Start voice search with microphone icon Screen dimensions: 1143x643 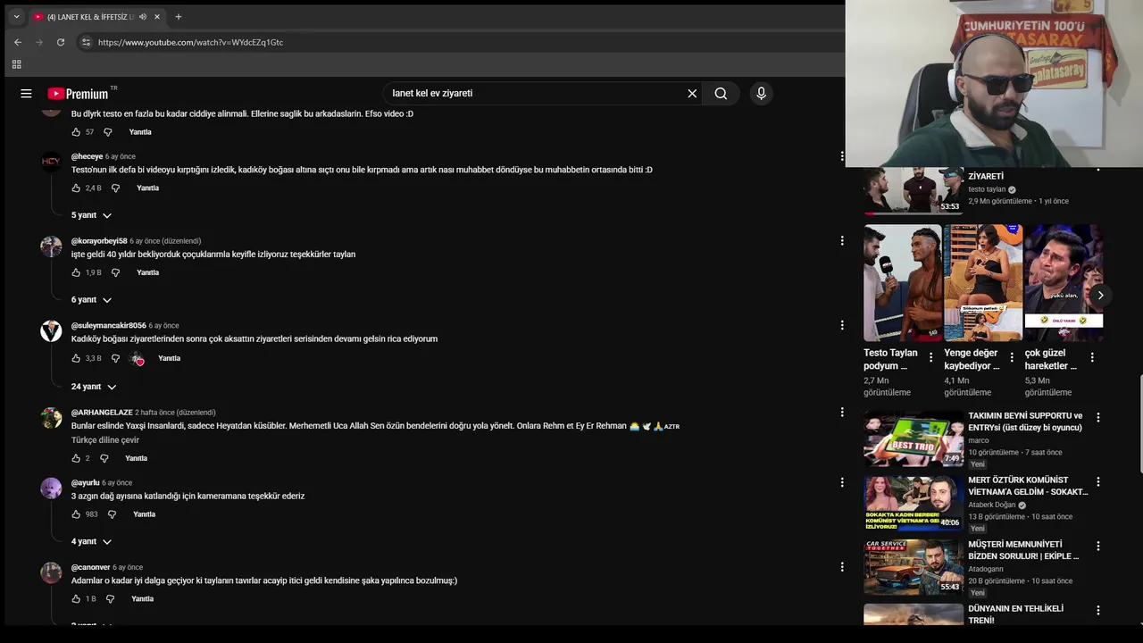click(x=761, y=93)
